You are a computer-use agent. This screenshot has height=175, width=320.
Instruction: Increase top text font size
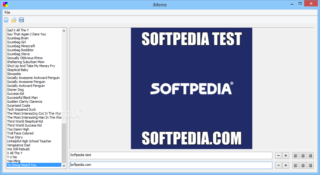[x=286, y=155]
